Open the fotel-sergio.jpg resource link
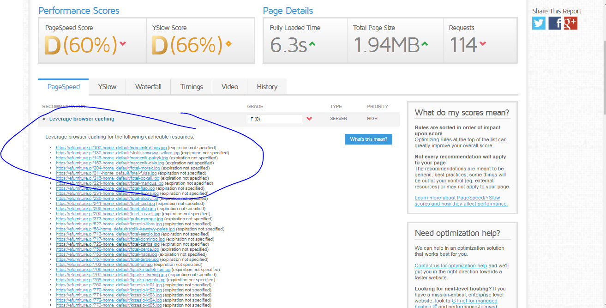606x308 pixels. (108, 234)
